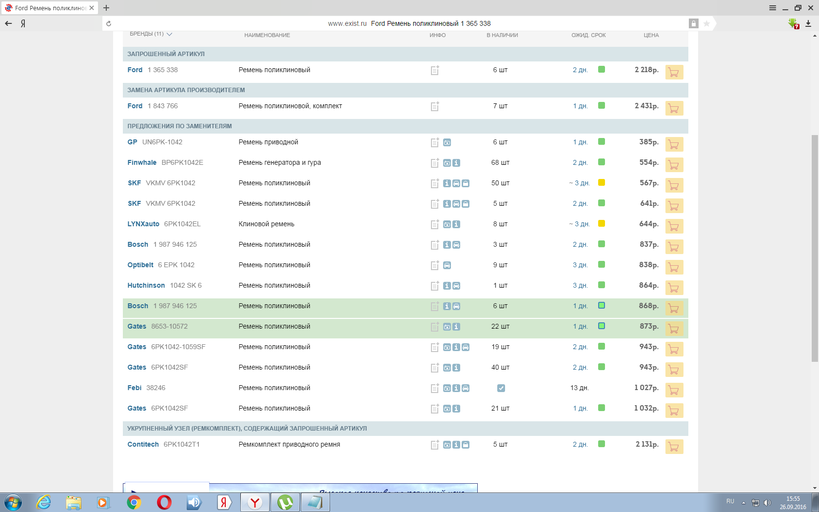Click stock count 68 шт
The width and height of the screenshot is (819, 512).
(x=500, y=162)
